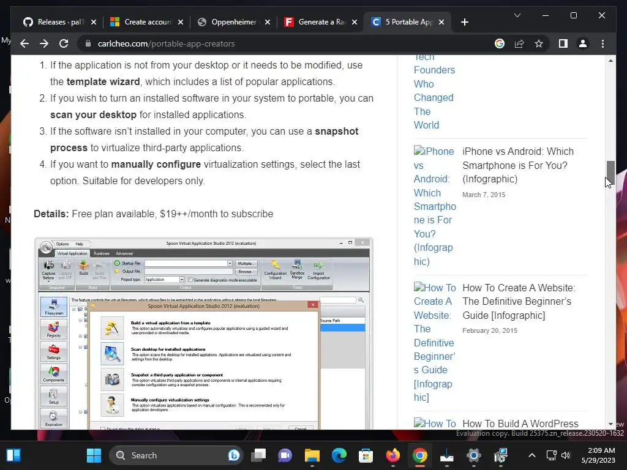Screen dimensions: 627x470
Task: Open the Chrome profile menu
Action: 583,43
